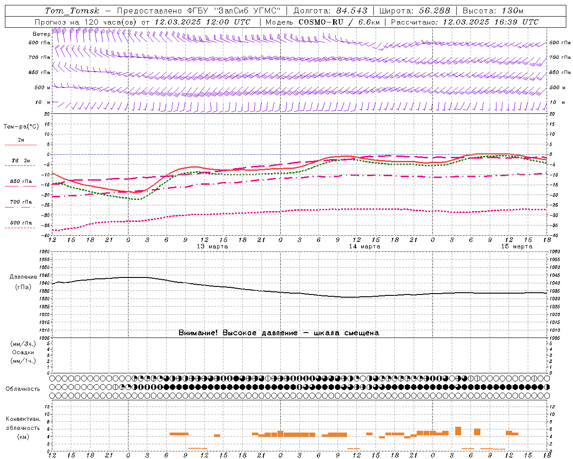Click the 'Тем-ра(°C)' temperature panel label
573x459 pixels.
(21, 127)
